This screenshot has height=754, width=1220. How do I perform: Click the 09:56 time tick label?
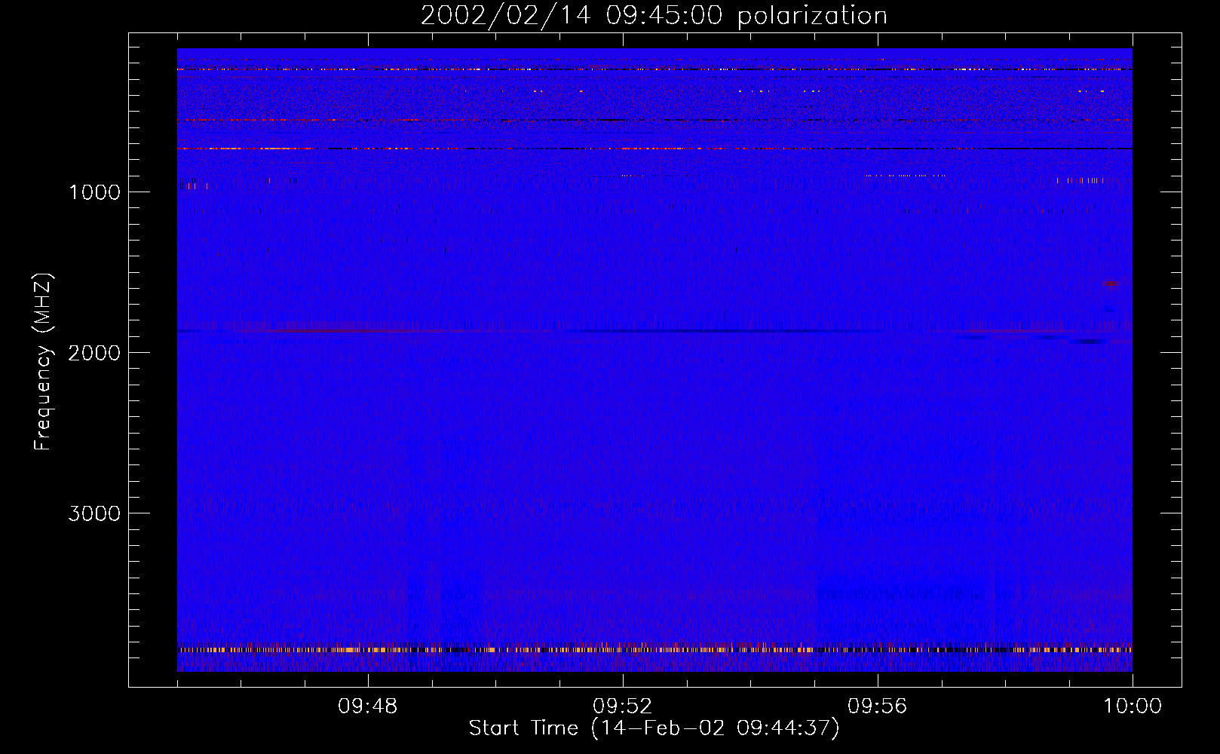coord(877,706)
